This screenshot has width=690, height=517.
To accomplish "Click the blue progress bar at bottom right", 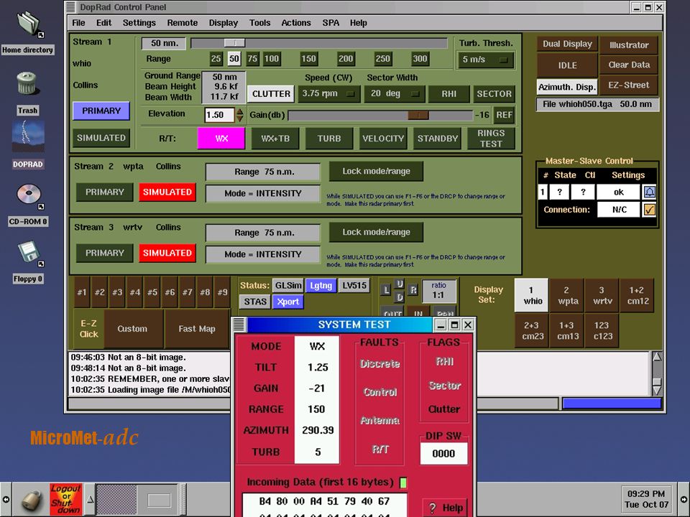I will coord(612,404).
